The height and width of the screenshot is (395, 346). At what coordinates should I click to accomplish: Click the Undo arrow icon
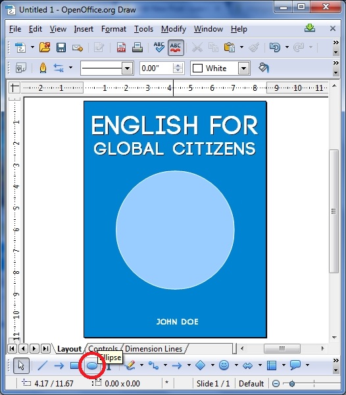coord(275,47)
